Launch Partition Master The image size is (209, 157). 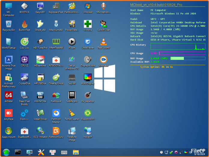[56, 116]
